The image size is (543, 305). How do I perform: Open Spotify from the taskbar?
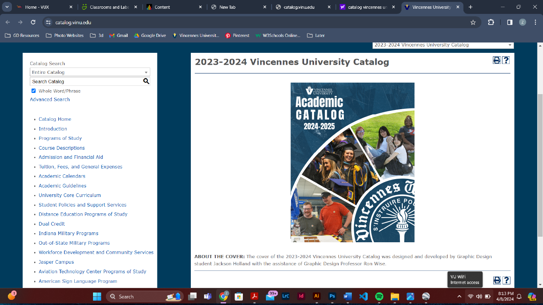379,296
